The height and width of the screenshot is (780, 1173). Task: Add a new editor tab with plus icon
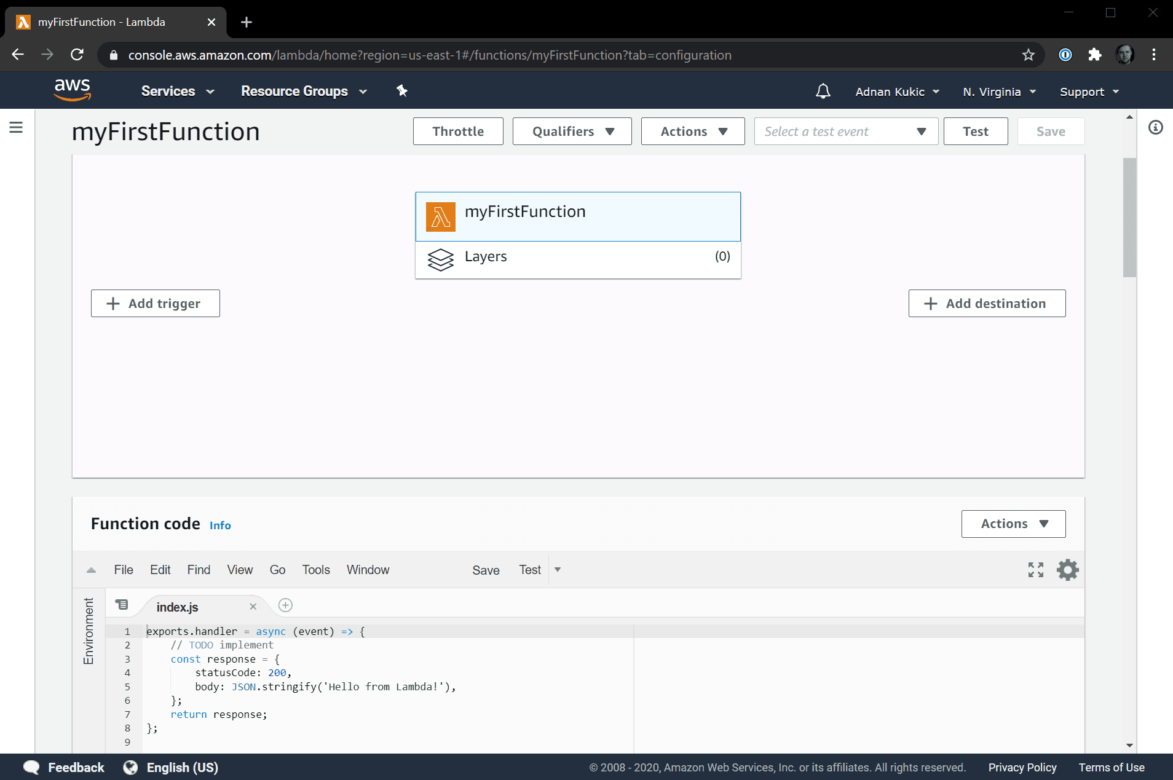[x=285, y=605]
